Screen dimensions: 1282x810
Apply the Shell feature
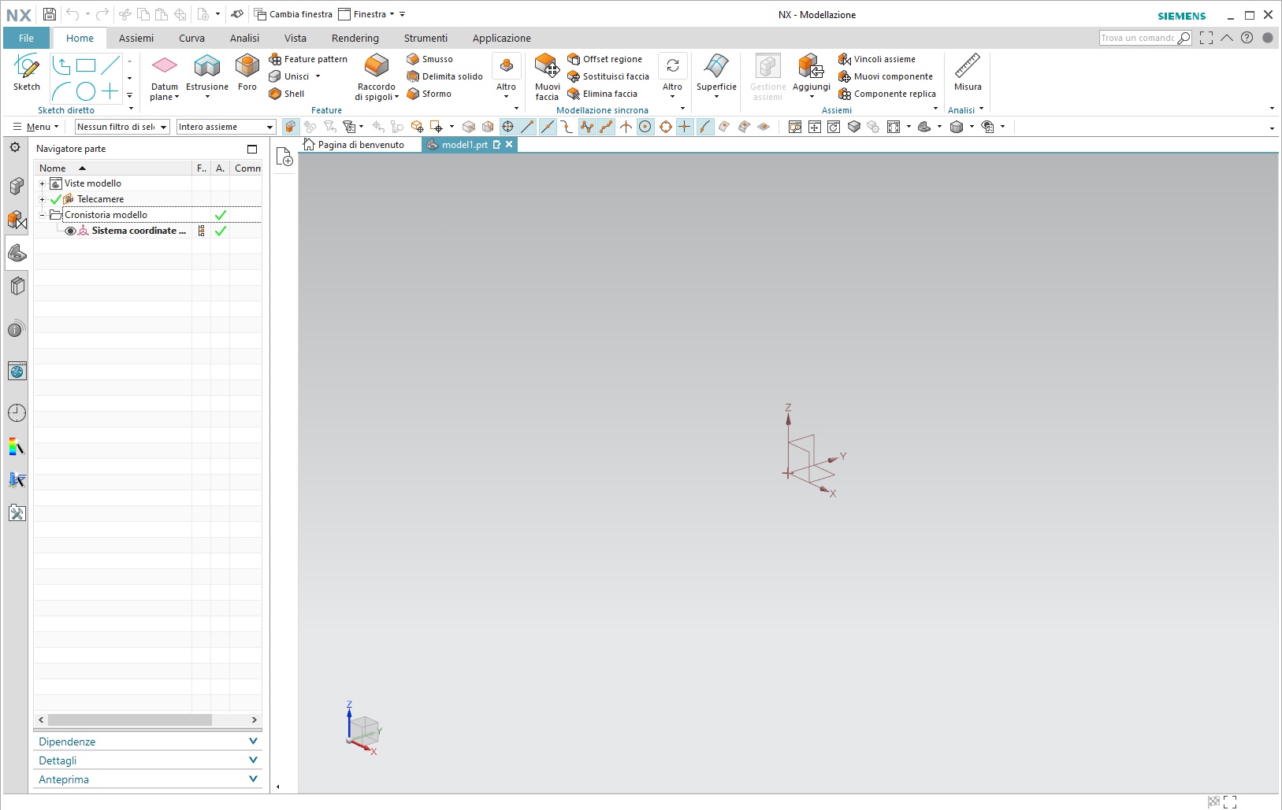click(x=287, y=94)
